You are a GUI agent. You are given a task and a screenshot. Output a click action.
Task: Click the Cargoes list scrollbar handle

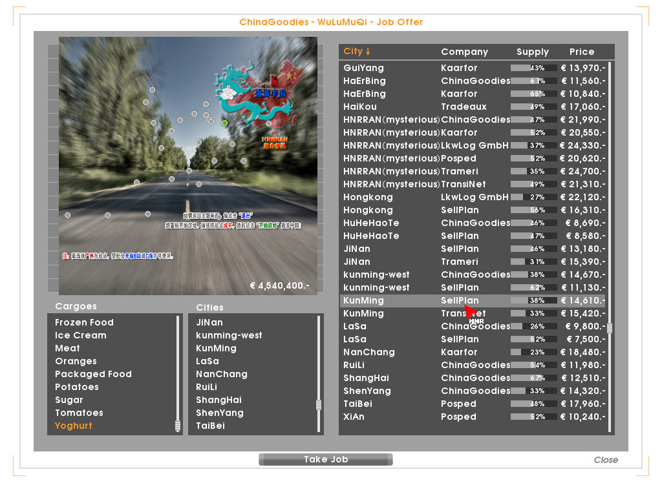[x=178, y=426]
